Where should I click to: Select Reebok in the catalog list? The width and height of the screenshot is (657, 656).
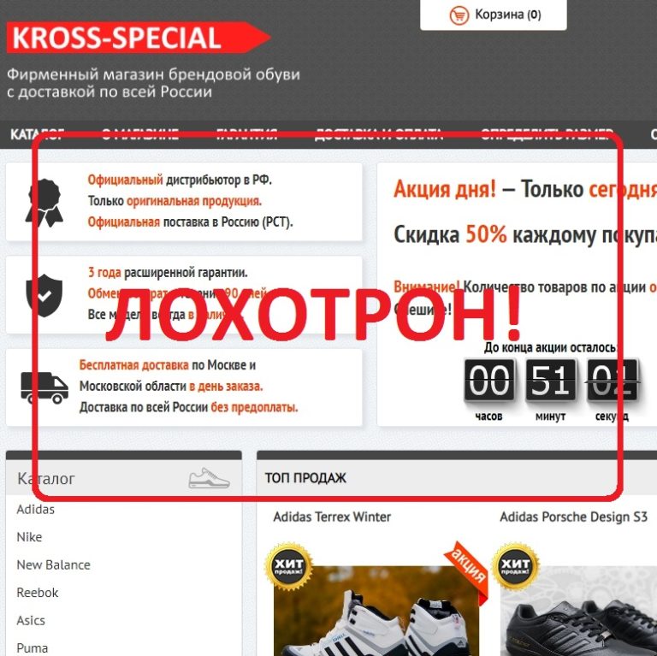(x=38, y=593)
